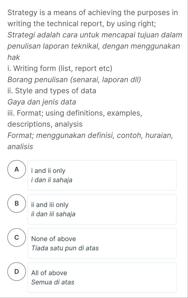Click the "i. Writing form" statement
188x298 pixels.
(60, 69)
